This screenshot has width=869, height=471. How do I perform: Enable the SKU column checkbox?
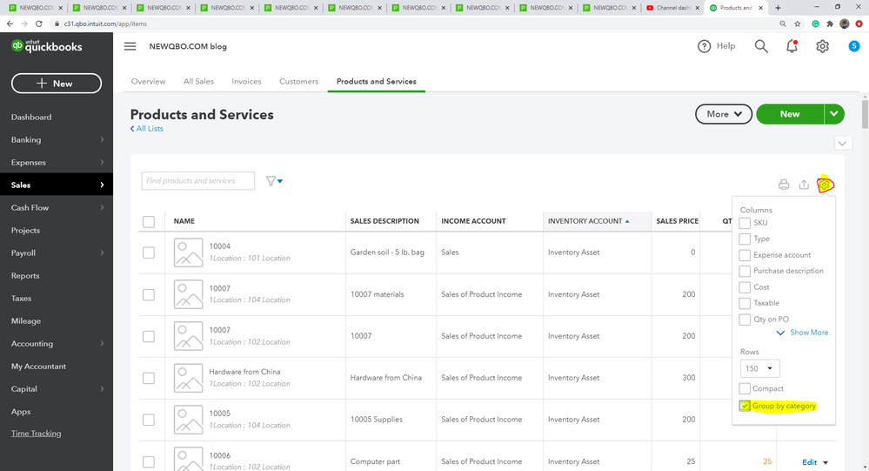tap(745, 224)
